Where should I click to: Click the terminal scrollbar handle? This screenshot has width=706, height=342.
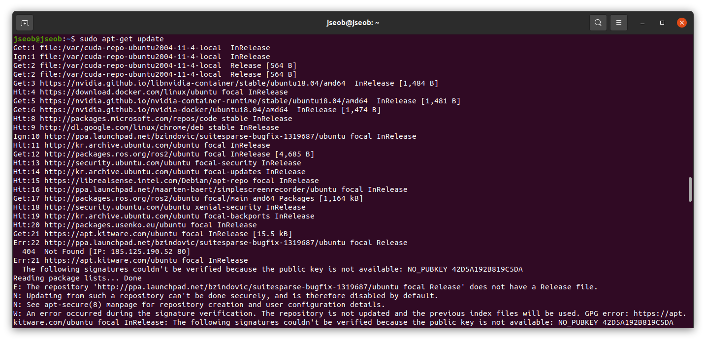690,189
